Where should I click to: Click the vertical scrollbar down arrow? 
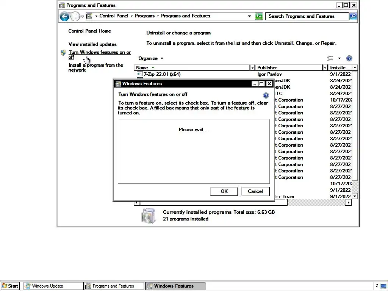pos(355,196)
